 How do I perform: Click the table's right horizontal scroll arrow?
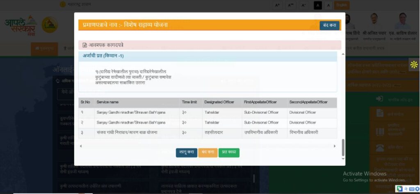[334, 146]
